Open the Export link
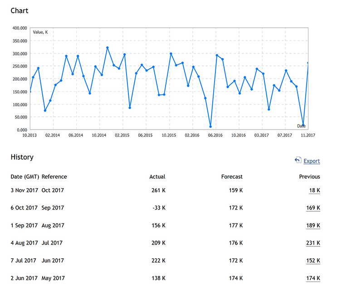337x290 pixels. pos(312,161)
